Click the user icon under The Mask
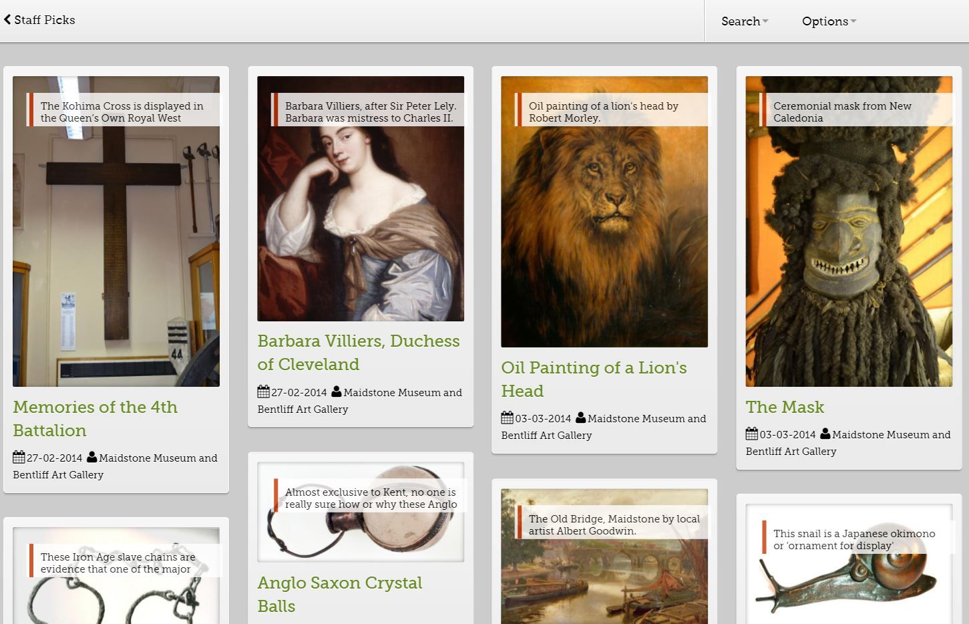969x624 pixels. (825, 434)
